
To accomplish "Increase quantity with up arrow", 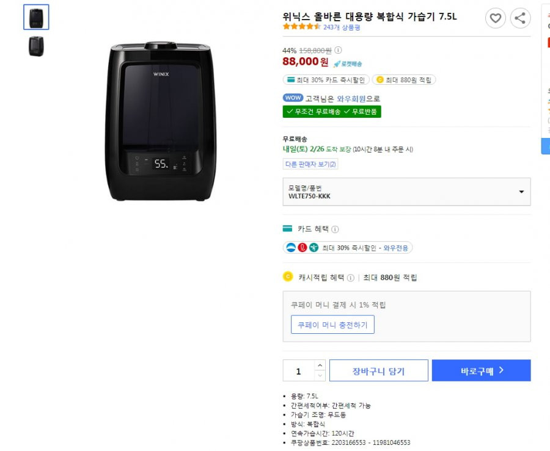I will coord(320,365).
